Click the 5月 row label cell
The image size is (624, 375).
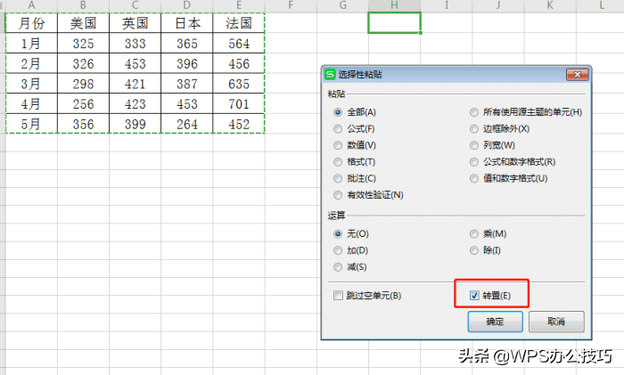[31, 124]
